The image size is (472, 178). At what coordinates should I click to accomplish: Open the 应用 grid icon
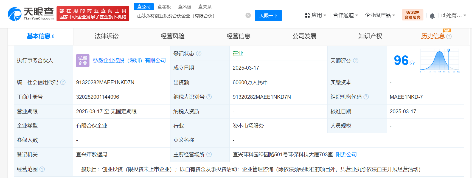307,16
